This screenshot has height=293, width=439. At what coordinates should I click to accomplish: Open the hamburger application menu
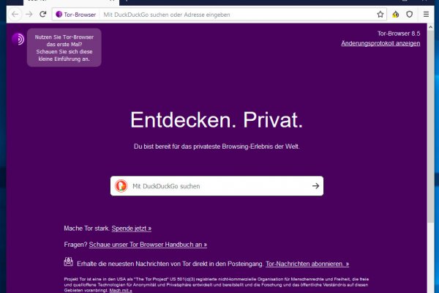pos(426,15)
